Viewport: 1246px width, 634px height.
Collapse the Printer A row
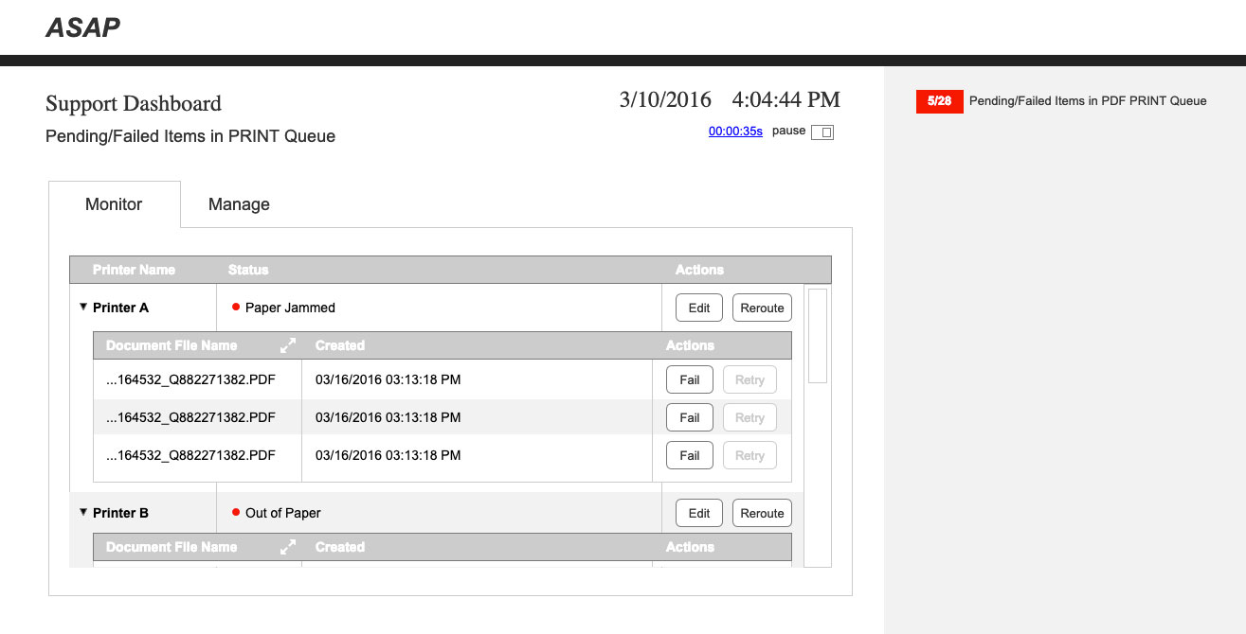(x=83, y=307)
